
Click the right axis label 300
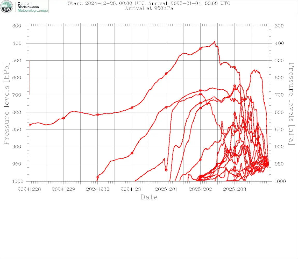click(x=279, y=26)
